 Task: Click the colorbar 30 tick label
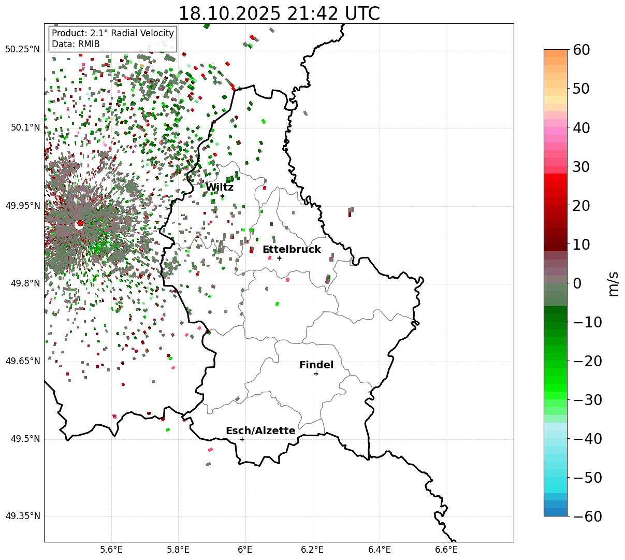coord(581,167)
